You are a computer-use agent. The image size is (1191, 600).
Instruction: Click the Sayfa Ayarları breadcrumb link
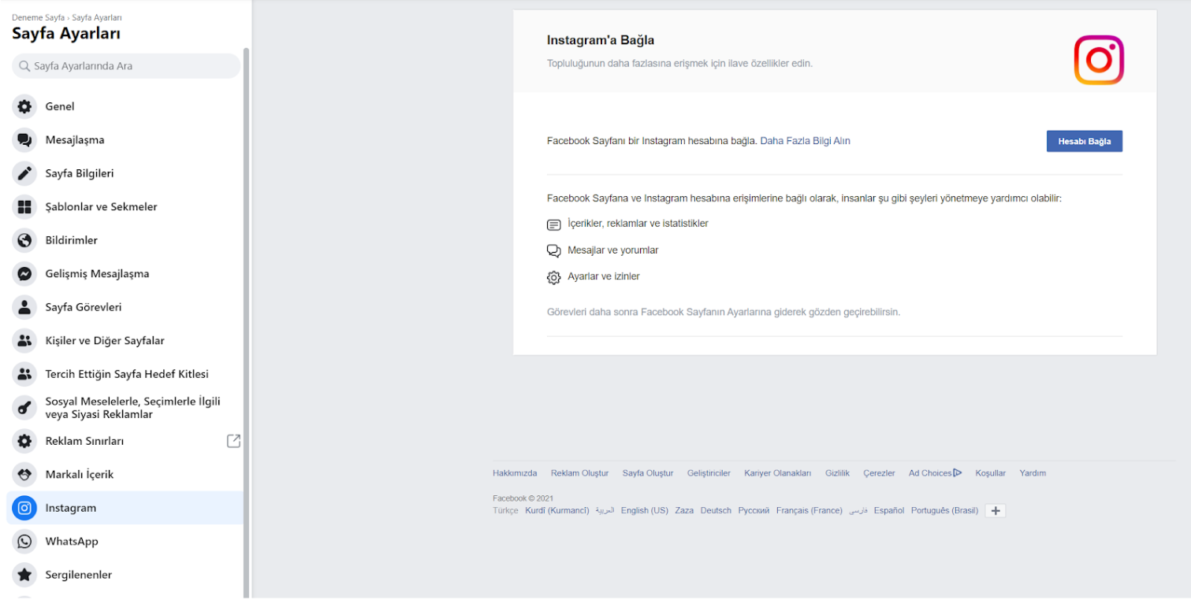(x=97, y=17)
